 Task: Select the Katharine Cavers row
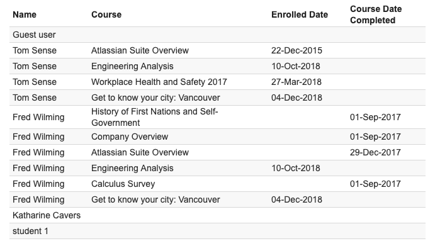click(217, 215)
